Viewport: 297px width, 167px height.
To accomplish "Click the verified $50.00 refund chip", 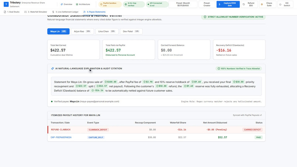I will click(161, 86).
